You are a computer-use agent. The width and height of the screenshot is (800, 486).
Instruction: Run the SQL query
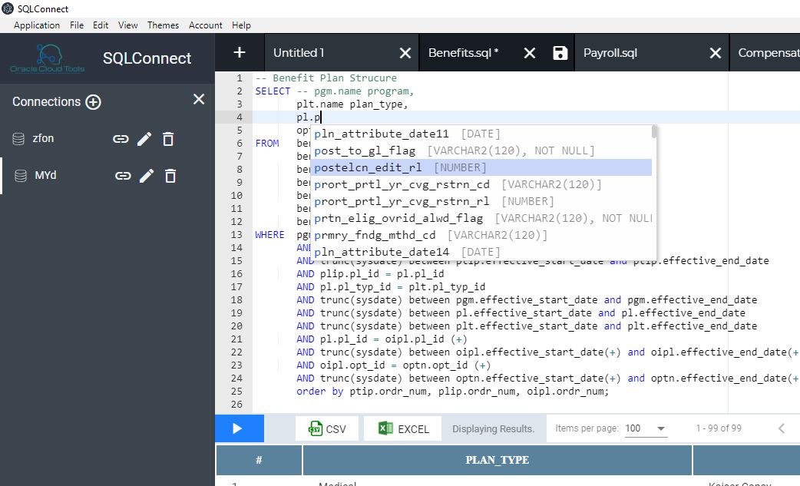[240, 428]
